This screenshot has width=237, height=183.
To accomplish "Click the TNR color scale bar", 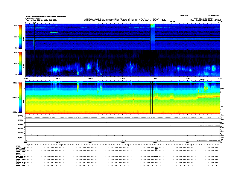I will pos(20,97).
